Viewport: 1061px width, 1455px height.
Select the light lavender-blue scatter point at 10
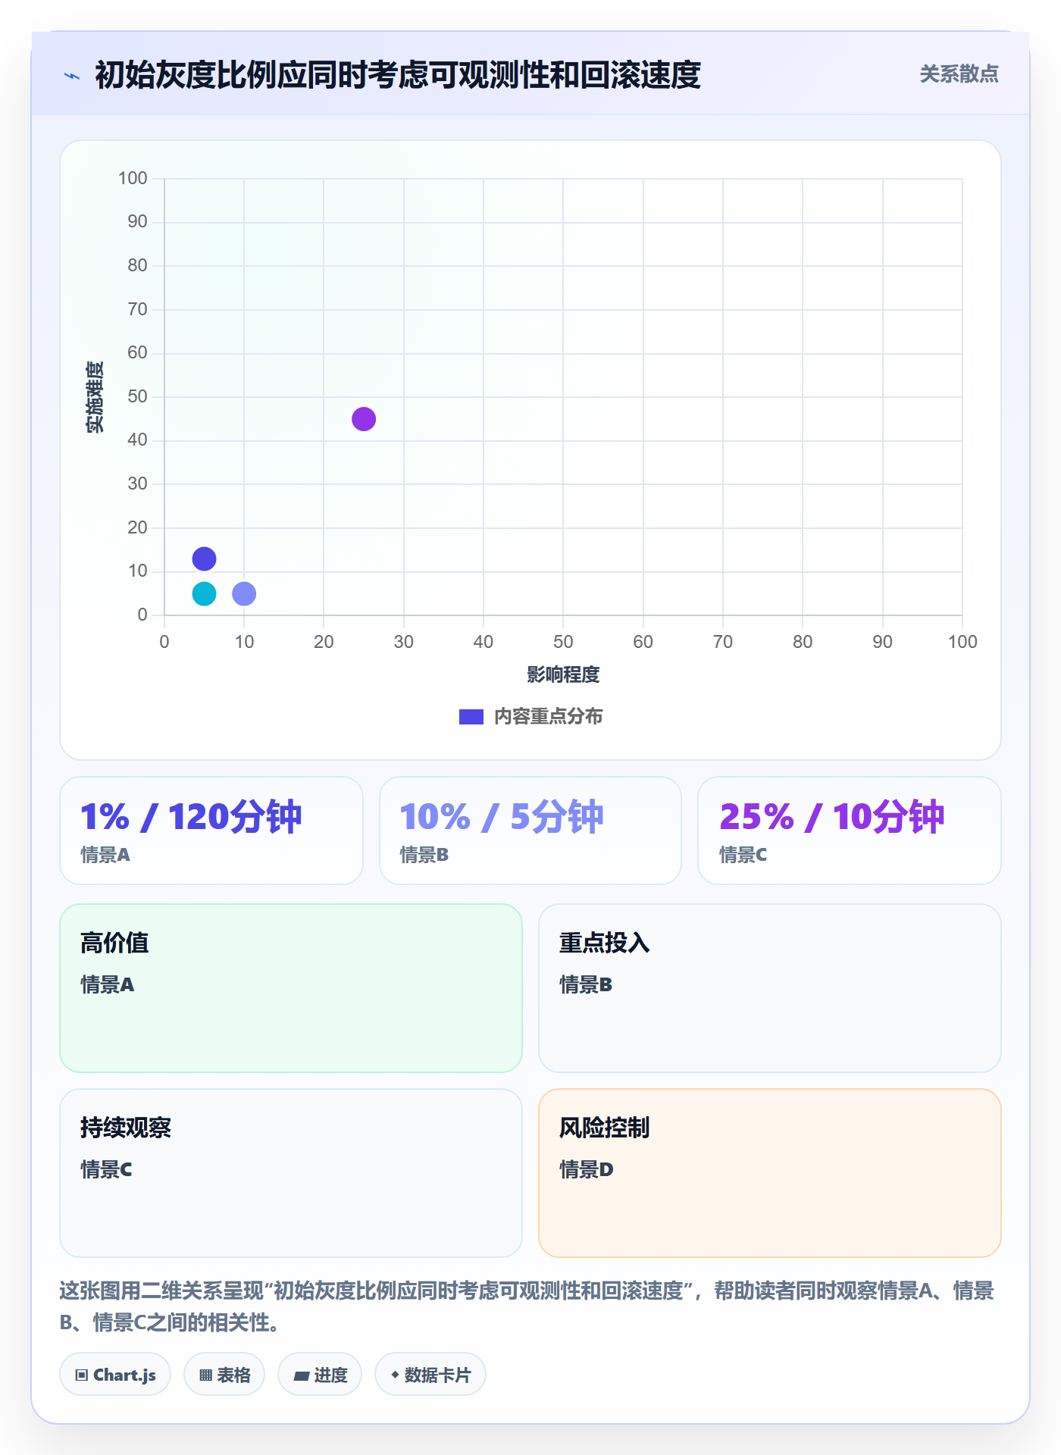coord(244,593)
